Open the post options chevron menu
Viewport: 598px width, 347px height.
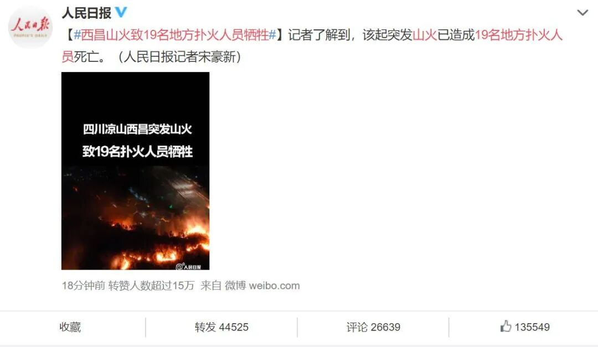pos(582,13)
